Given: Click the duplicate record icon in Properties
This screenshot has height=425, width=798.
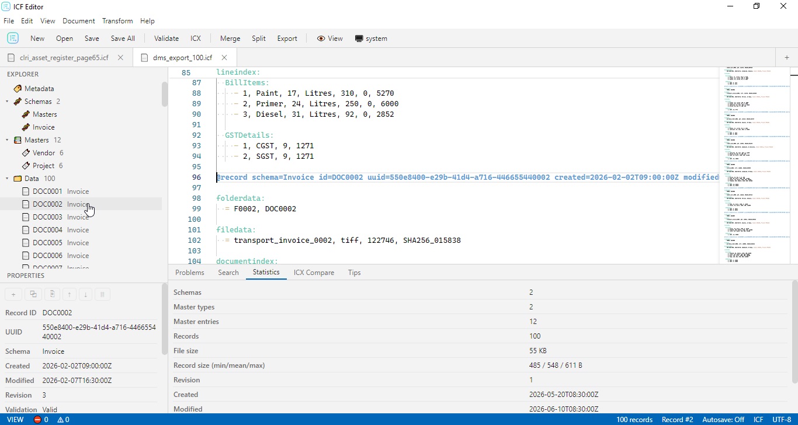Looking at the screenshot, I should click(x=33, y=294).
